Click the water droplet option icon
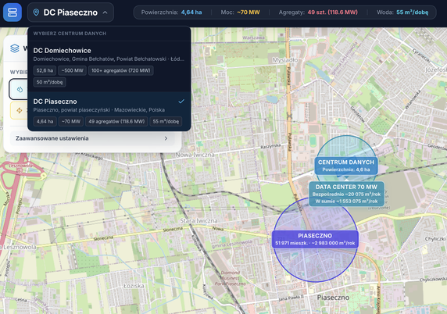 (x=20, y=89)
